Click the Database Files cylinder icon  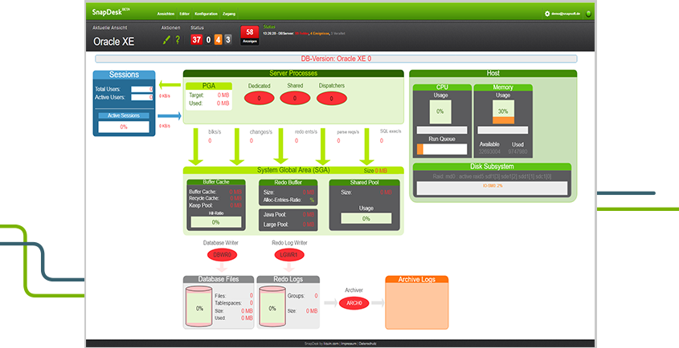point(199,307)
